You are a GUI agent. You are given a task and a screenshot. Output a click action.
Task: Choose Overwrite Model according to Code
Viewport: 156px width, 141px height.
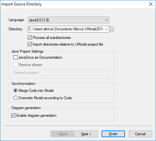click(15, 98)
